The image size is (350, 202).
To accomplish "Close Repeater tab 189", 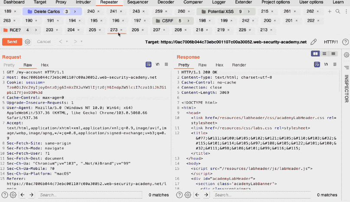I will pos(15,11).
